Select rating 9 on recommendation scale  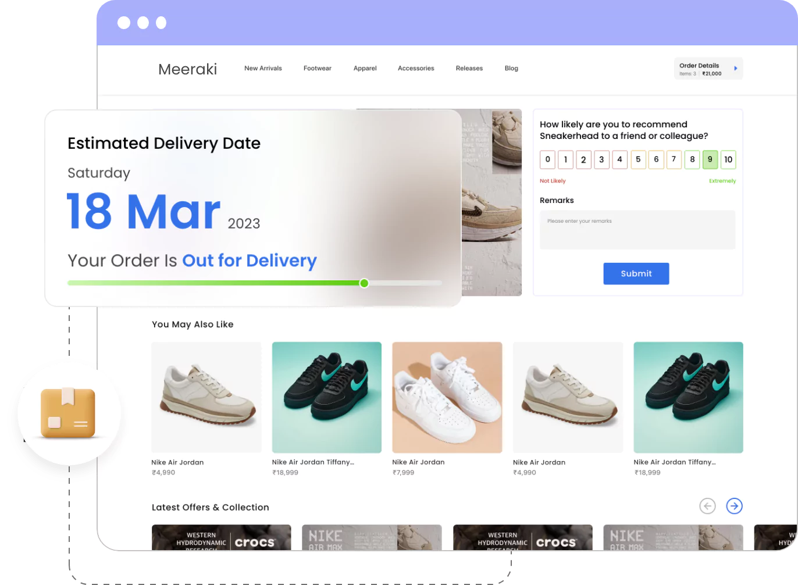click(710, 159)
